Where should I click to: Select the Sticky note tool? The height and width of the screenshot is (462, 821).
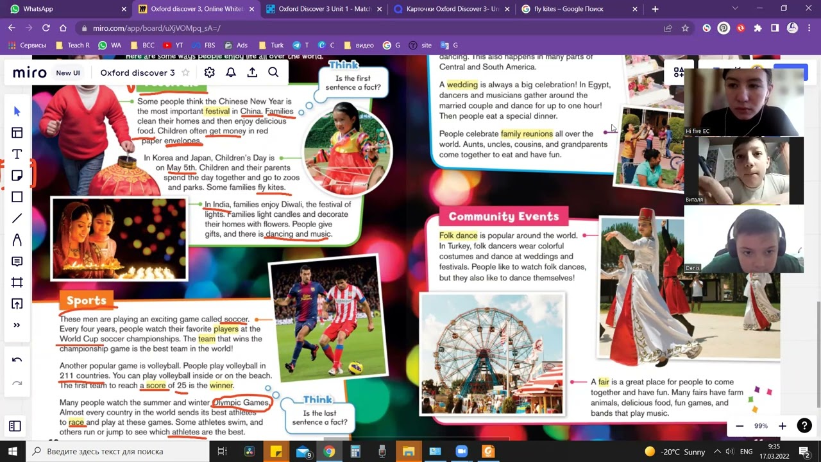point(17,176)
